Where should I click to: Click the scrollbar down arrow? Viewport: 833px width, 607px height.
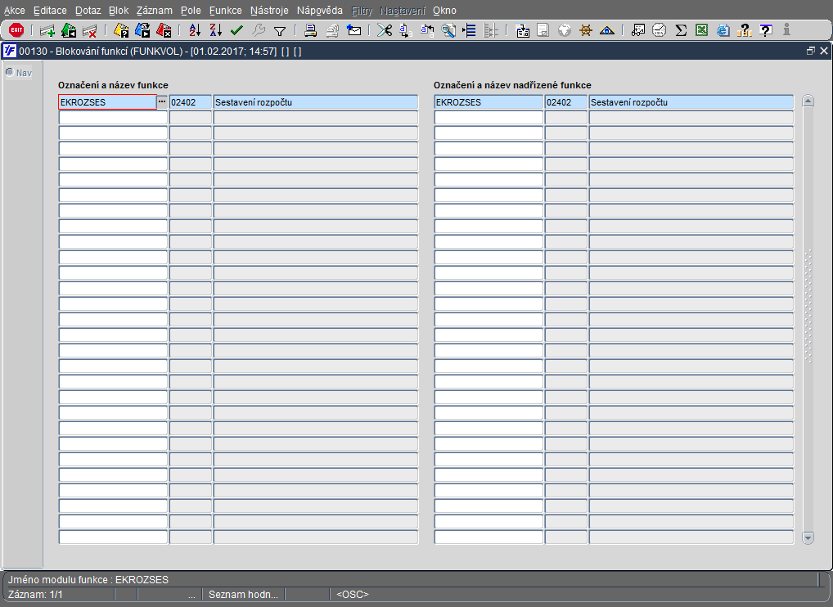808,538
